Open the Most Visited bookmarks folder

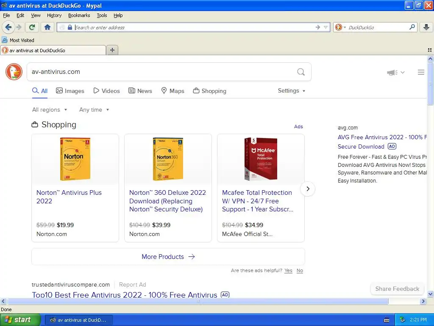point(18,40)
